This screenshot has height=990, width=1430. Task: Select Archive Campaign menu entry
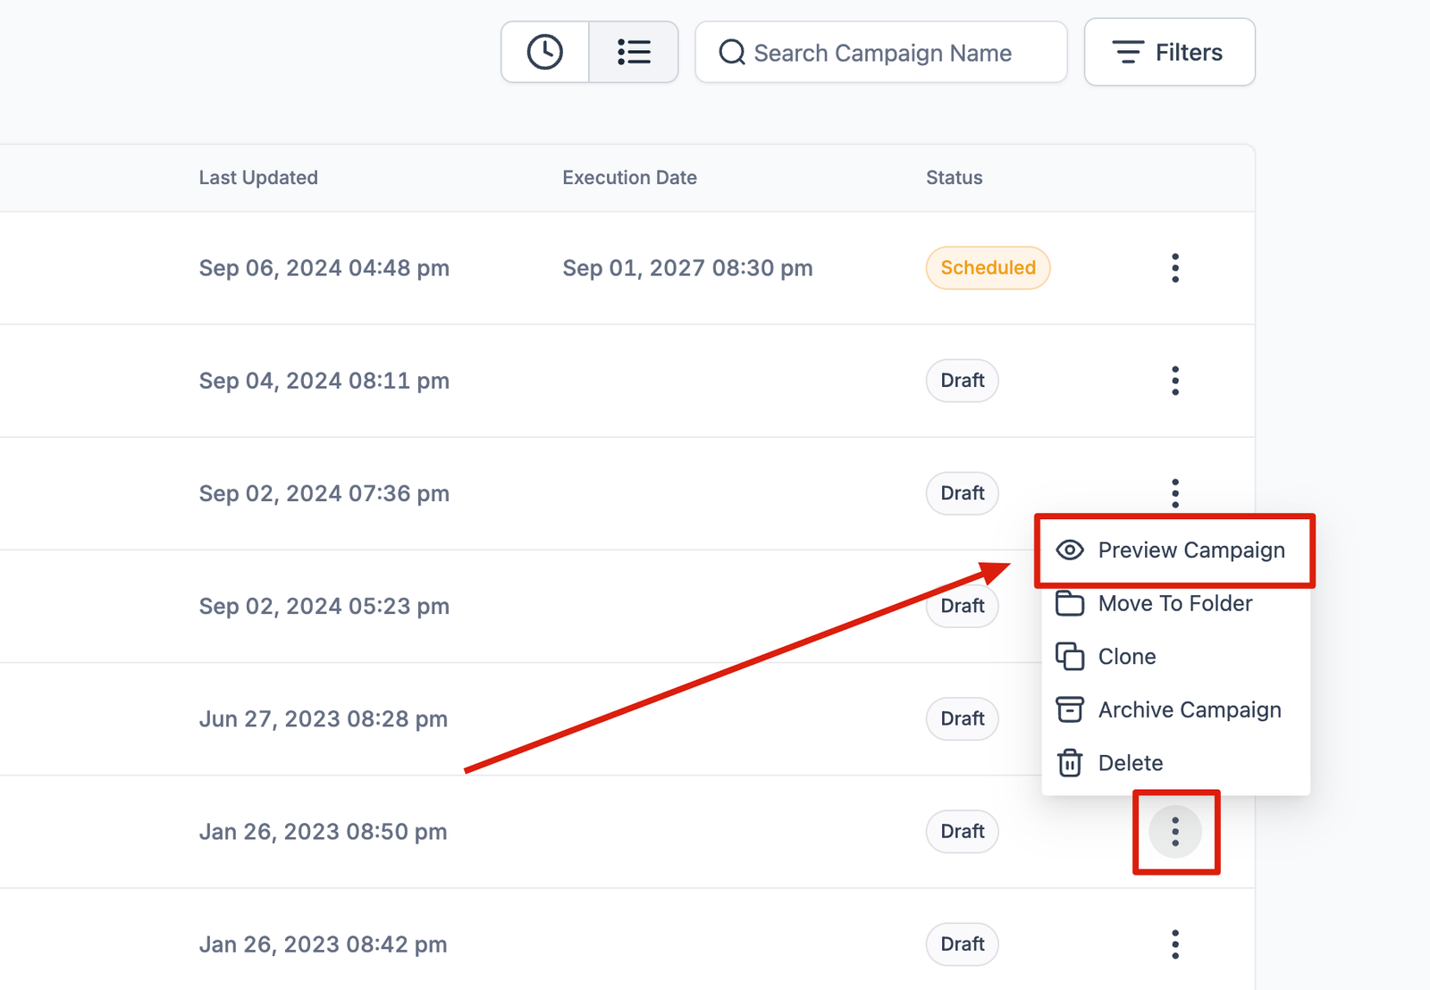point(1189,710)
